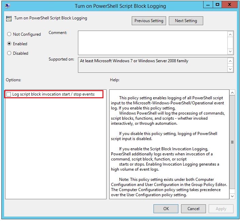
Task: Minimize the policy window
Action: 208,5
